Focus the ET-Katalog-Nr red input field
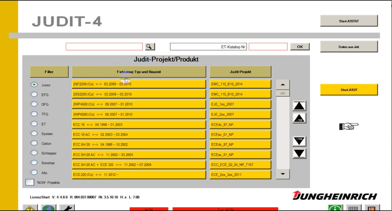 coord(268,47)
